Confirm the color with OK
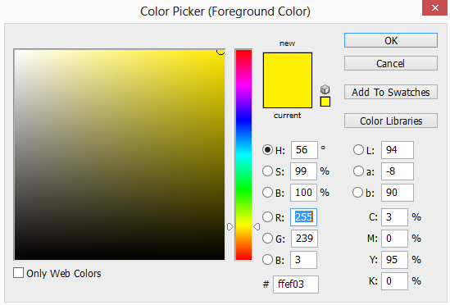Screen dimensions: 450x305 (391, 40)
